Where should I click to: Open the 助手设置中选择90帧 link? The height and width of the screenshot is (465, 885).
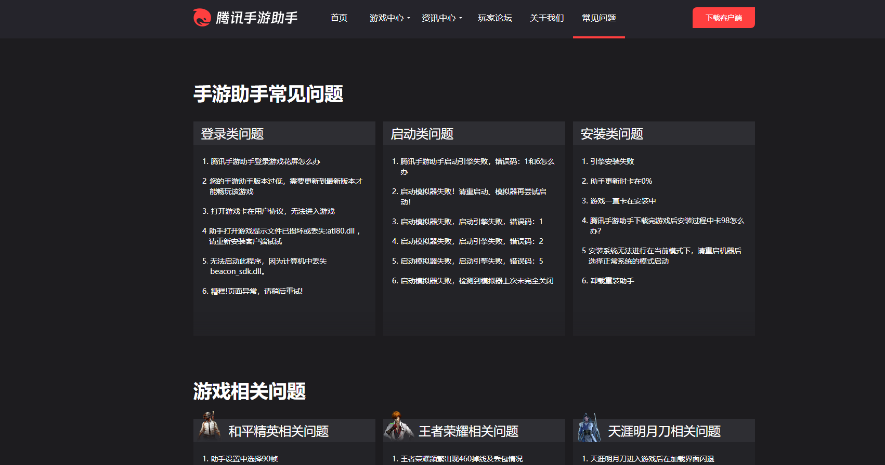pyautogui.click(x=243, y=459)
